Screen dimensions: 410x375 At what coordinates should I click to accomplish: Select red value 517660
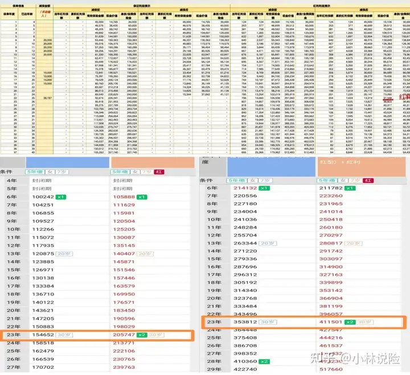click(331, 369)
